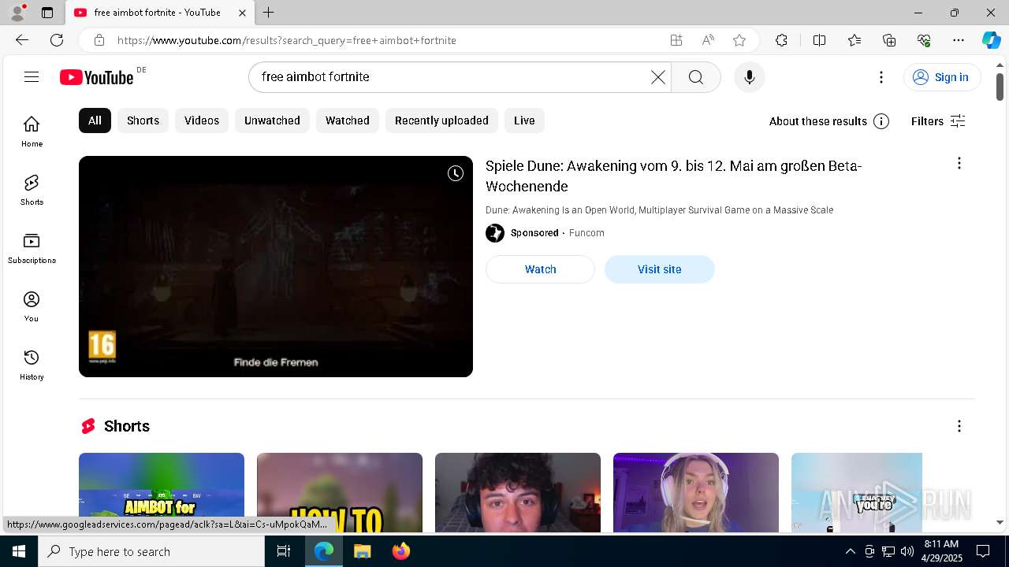
Task: Open the notification center
Action: 983,551
